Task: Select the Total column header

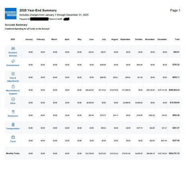Action: click(x=177, y=39)
